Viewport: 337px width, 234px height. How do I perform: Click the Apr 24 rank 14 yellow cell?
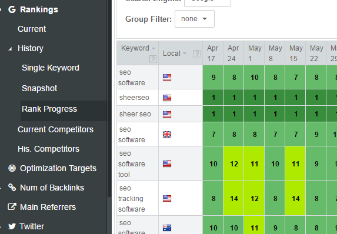233,198
